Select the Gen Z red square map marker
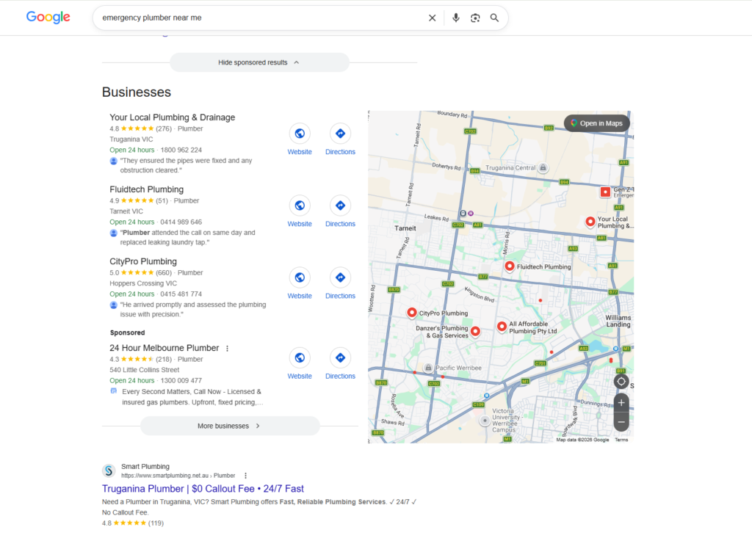This screenshot has height=538, width=752. point(605,192)
